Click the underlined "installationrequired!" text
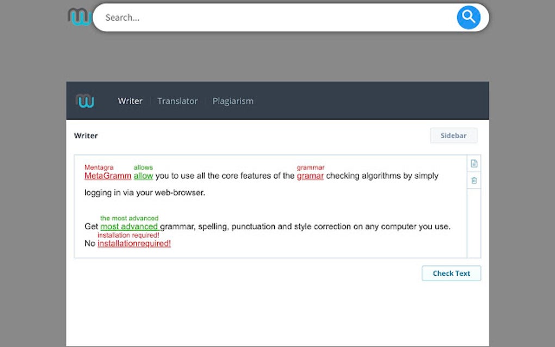Image resolution: width=555 pixels, height=347 pixels. pos(134,243)
